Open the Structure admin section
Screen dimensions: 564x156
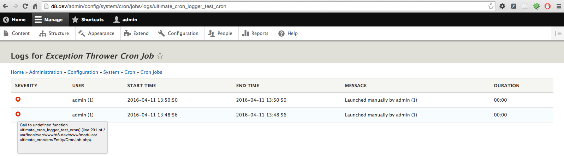[x=54, y=34]
